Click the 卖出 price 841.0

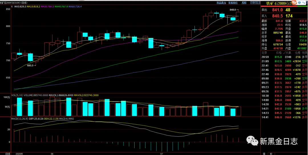277,10
